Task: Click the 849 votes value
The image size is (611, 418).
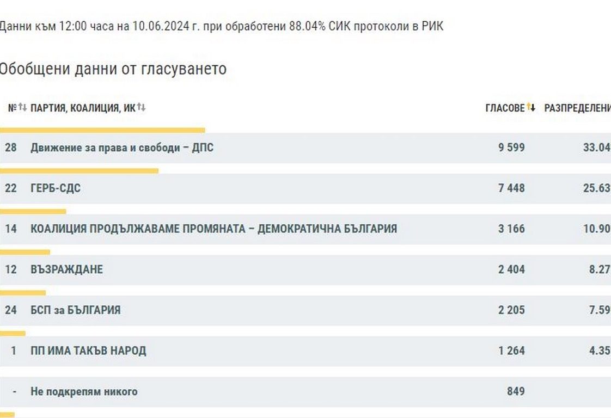Action: [515, 391]
